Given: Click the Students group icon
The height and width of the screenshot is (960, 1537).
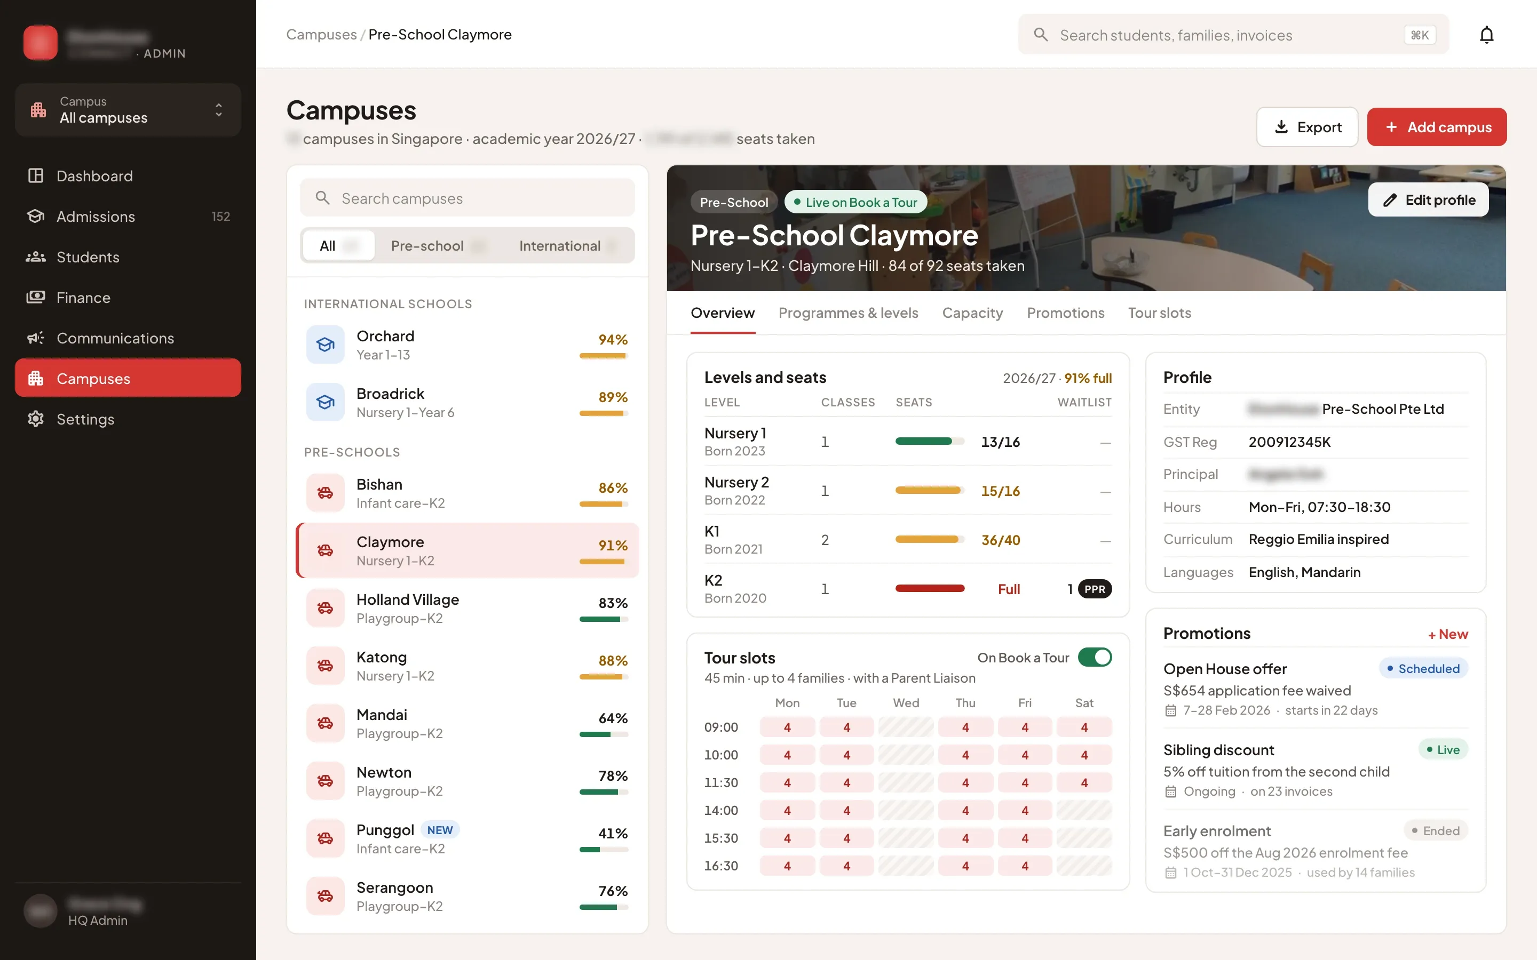Looking at the screenshot, I should [36, 257].
